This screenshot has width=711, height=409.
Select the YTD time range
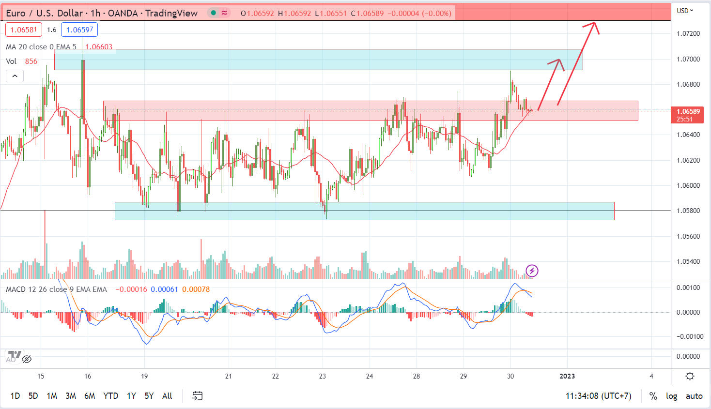111,396
